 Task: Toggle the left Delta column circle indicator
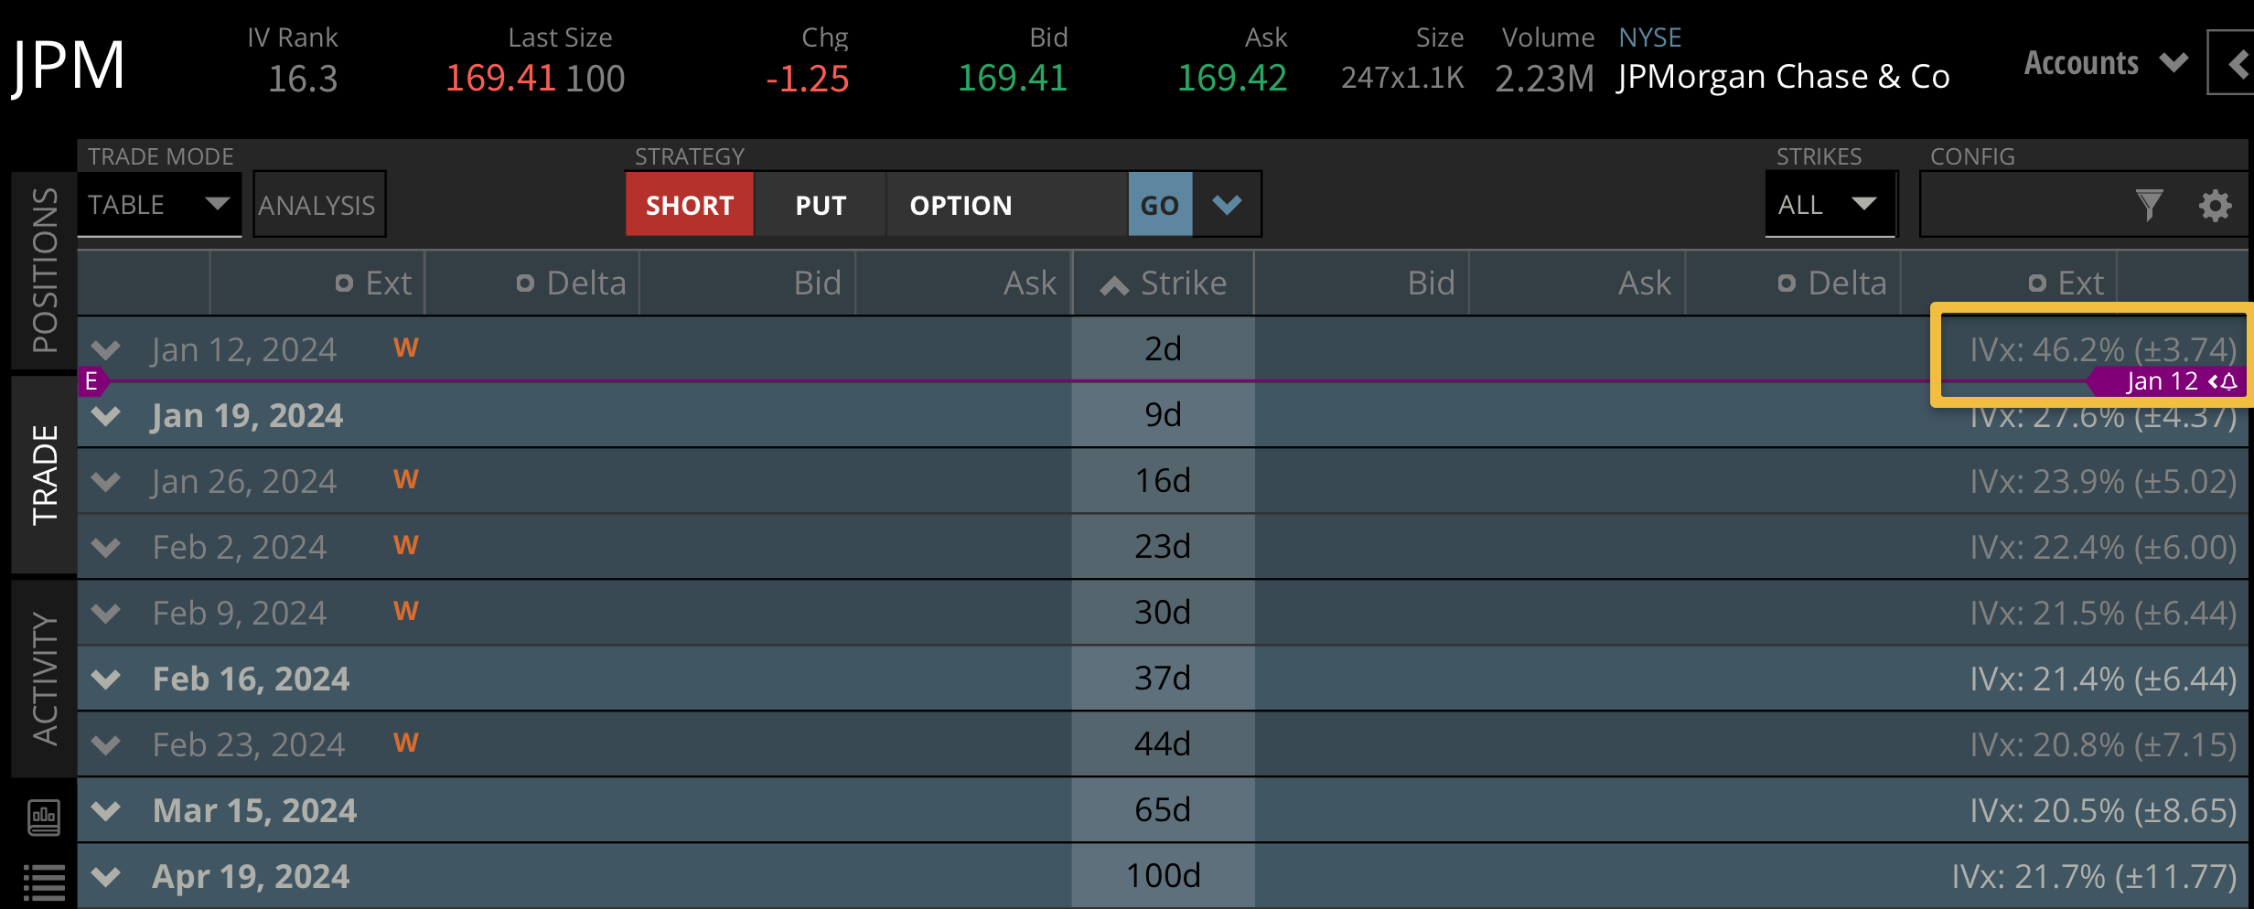point(524,283)
